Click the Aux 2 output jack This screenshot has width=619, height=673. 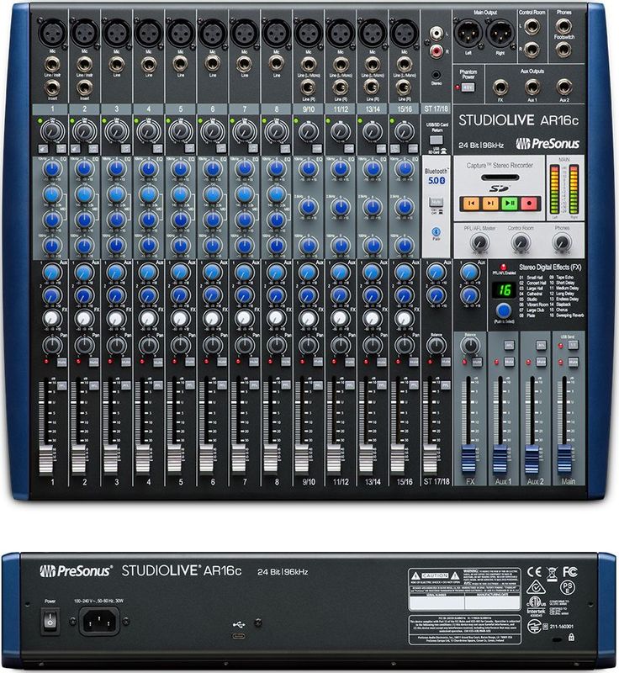pos(564,87)
